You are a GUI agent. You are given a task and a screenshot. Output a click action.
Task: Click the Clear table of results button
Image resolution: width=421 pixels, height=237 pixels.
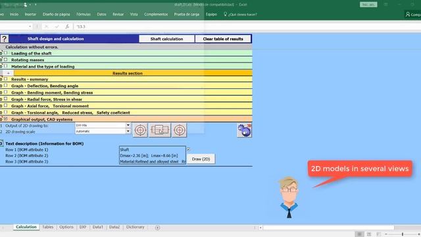[x=223, y=39]
